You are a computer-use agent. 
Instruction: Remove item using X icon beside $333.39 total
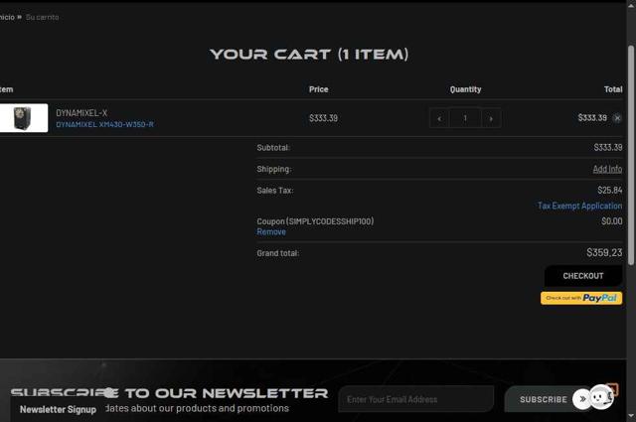point(617,118)
